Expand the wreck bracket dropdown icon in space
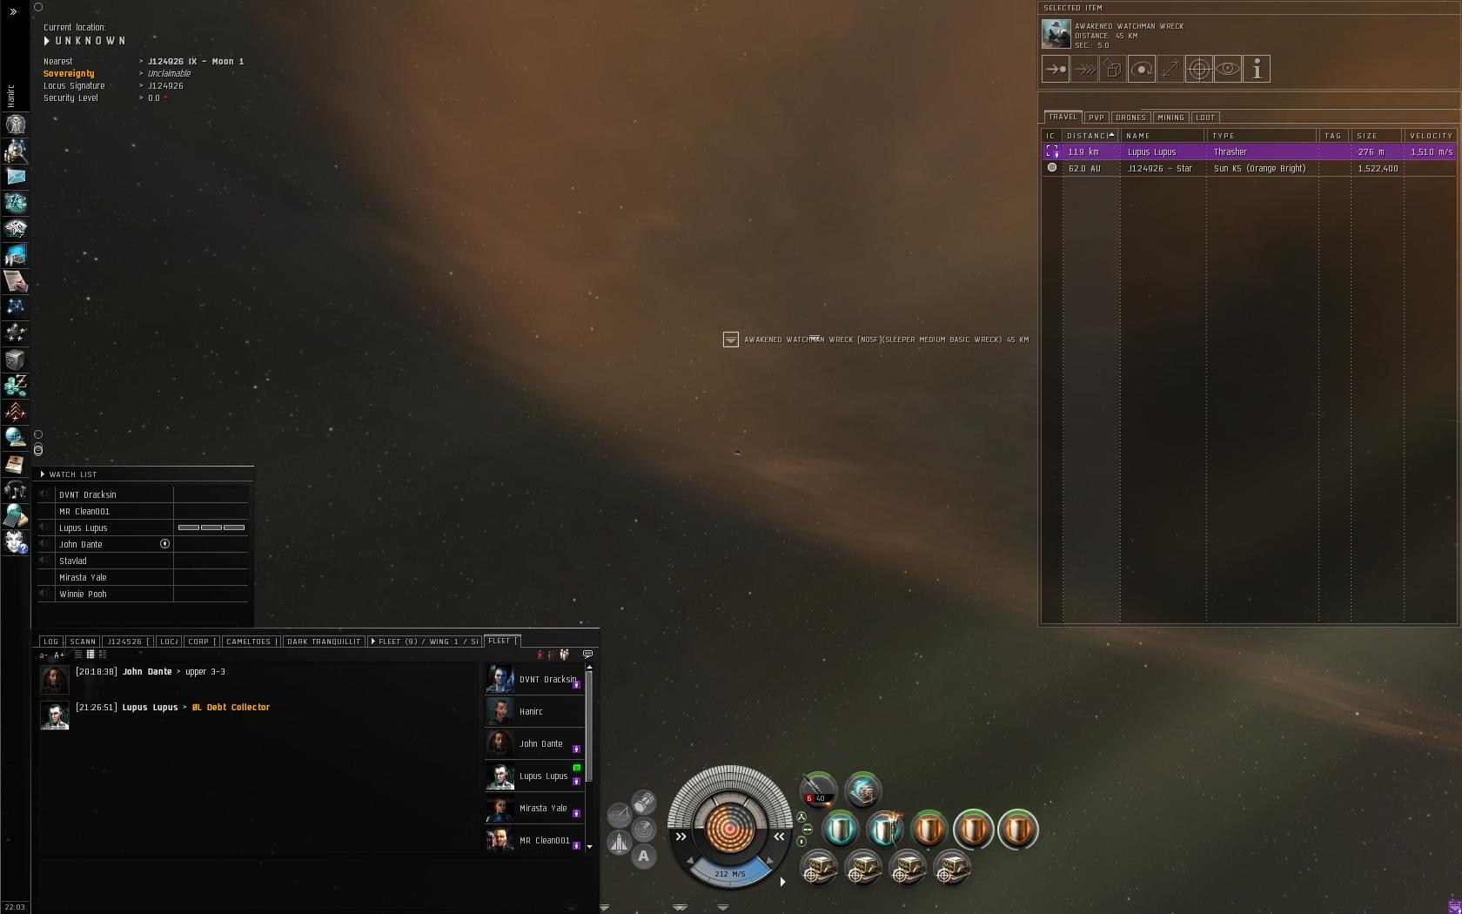This screenshot has height=914, width=1462. [731, 339]
